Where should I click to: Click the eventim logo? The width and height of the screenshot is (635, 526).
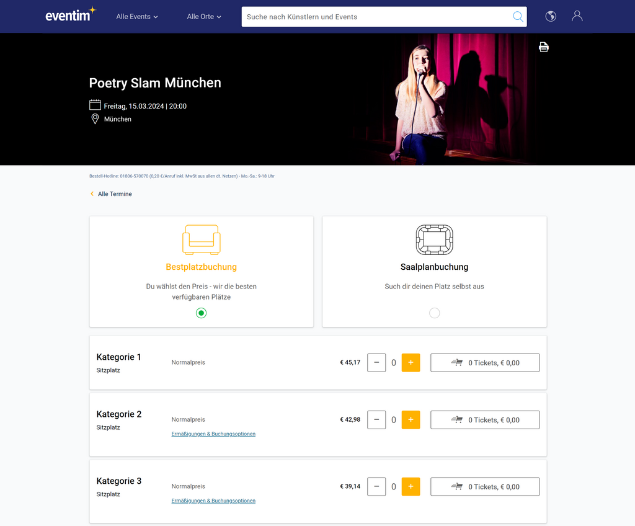click(x=69, y=16)
